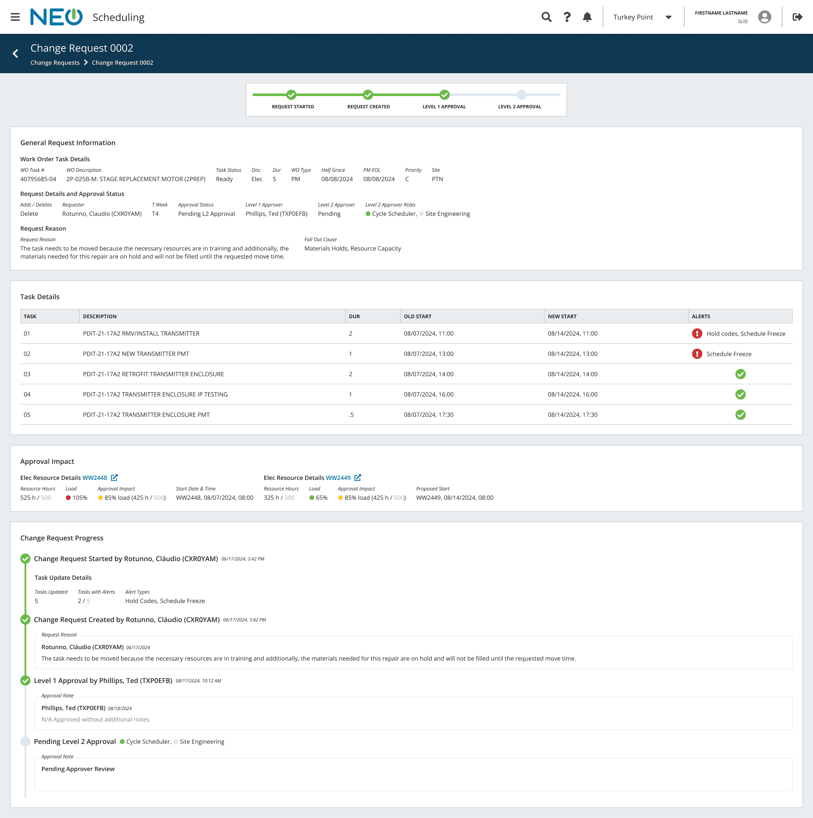Open the external link icon next to WW2449
The image size is (813, 818).
(358, 478)
